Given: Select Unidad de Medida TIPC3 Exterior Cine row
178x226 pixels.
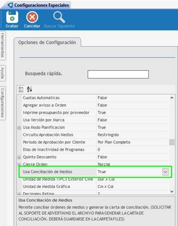Looking at the screenshot, I should pos(95,179).
